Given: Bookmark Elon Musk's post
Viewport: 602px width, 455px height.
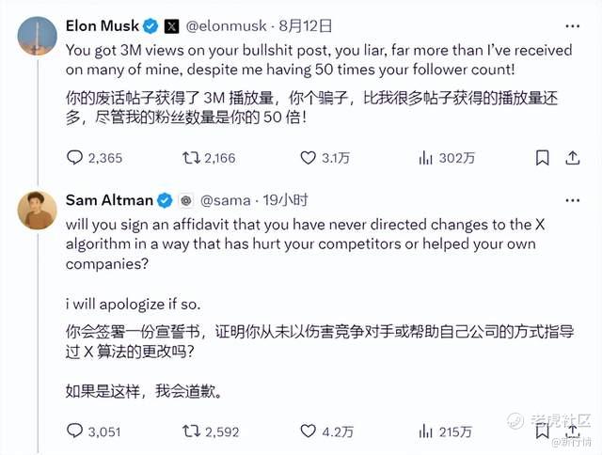Looking at the screenshot, I should [x=542, y=158].
